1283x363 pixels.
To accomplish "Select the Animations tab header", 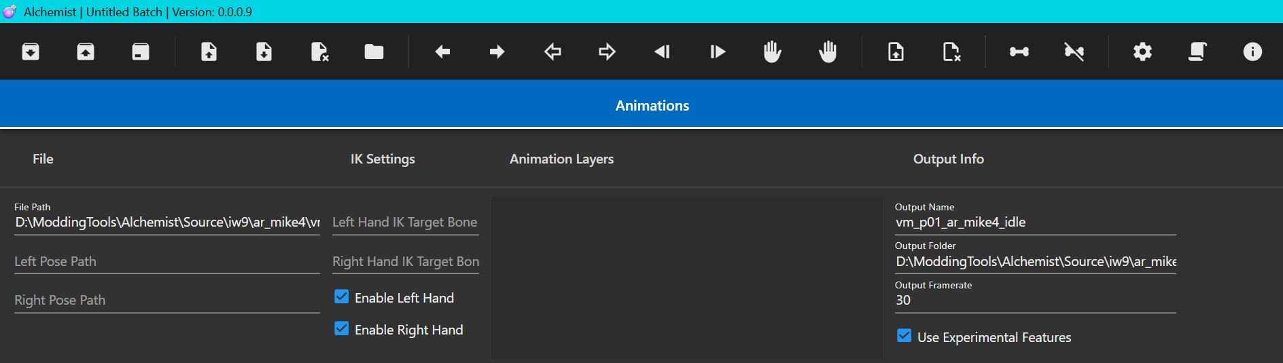I will [652, 105].
